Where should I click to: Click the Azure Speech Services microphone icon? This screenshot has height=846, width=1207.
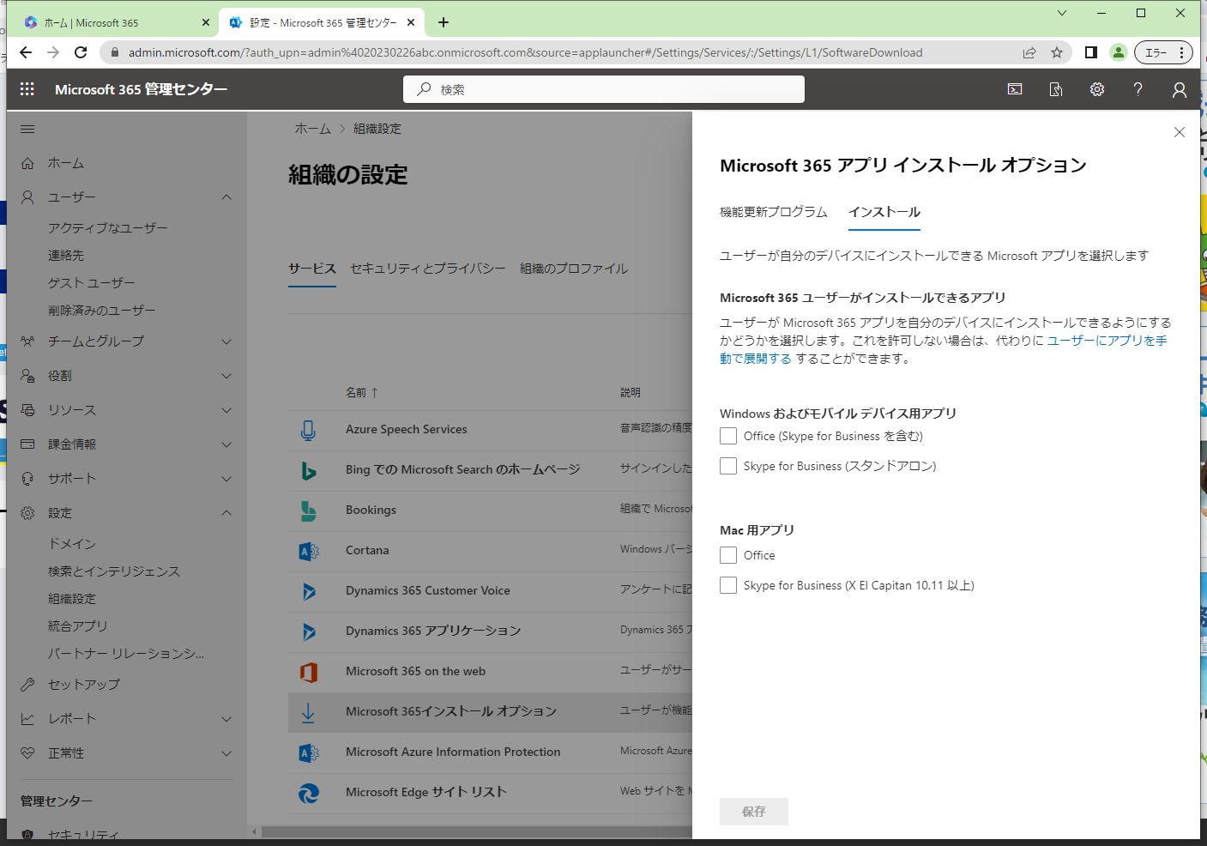[x=308, y=430]
